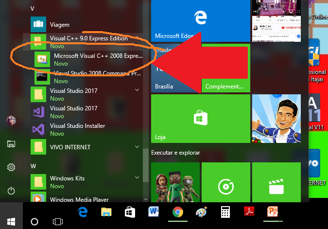Viewport: 328px width, 229px height.
Task: Open Settings from the Start menu gear
Action: click(11, 167)
